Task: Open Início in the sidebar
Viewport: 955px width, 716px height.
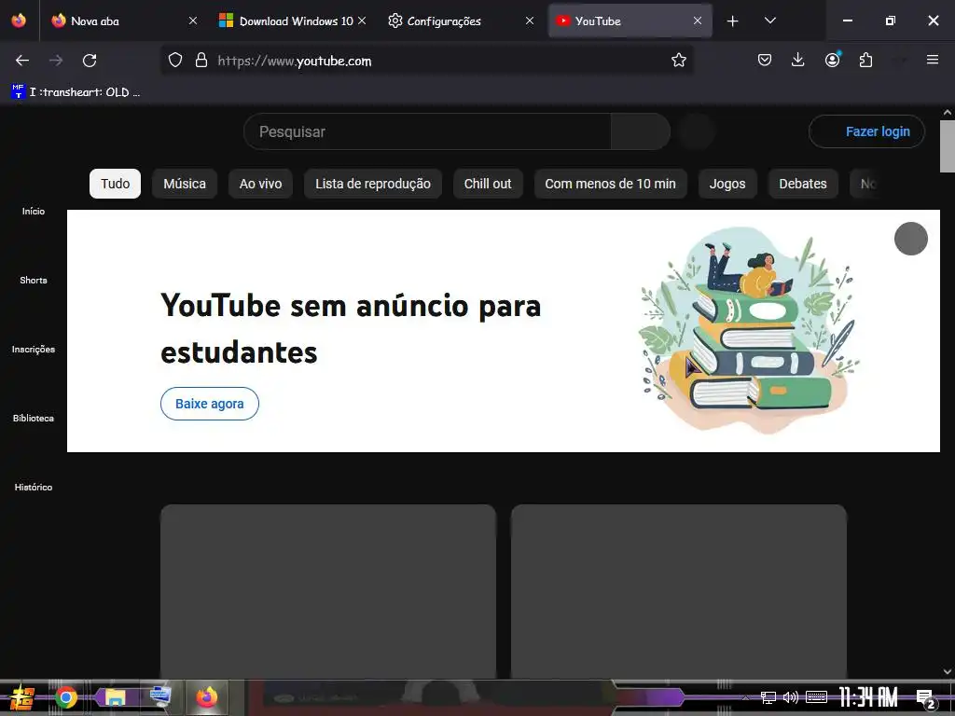Action: click(34, 212)
